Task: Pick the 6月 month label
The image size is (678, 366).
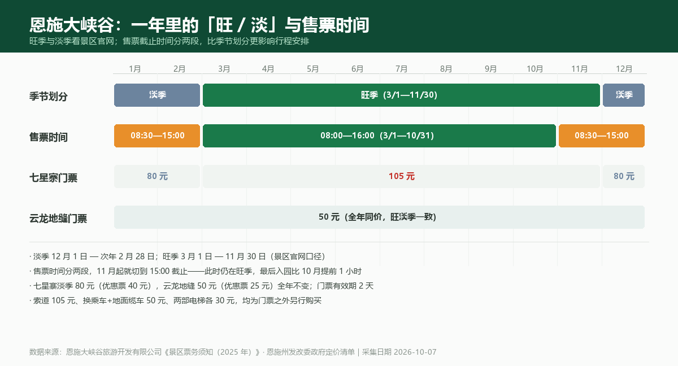Action: [x=358, y=69]
